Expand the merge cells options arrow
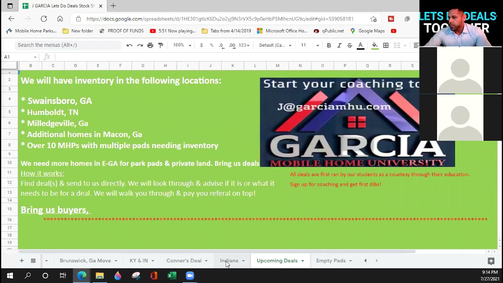503x283 pixels. (x=405, y=46)
